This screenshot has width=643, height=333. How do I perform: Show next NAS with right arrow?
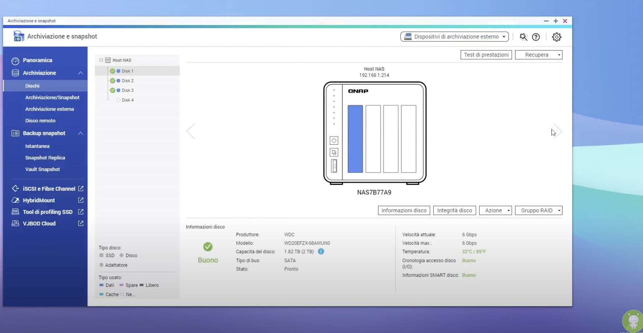[x=557, y=131]
